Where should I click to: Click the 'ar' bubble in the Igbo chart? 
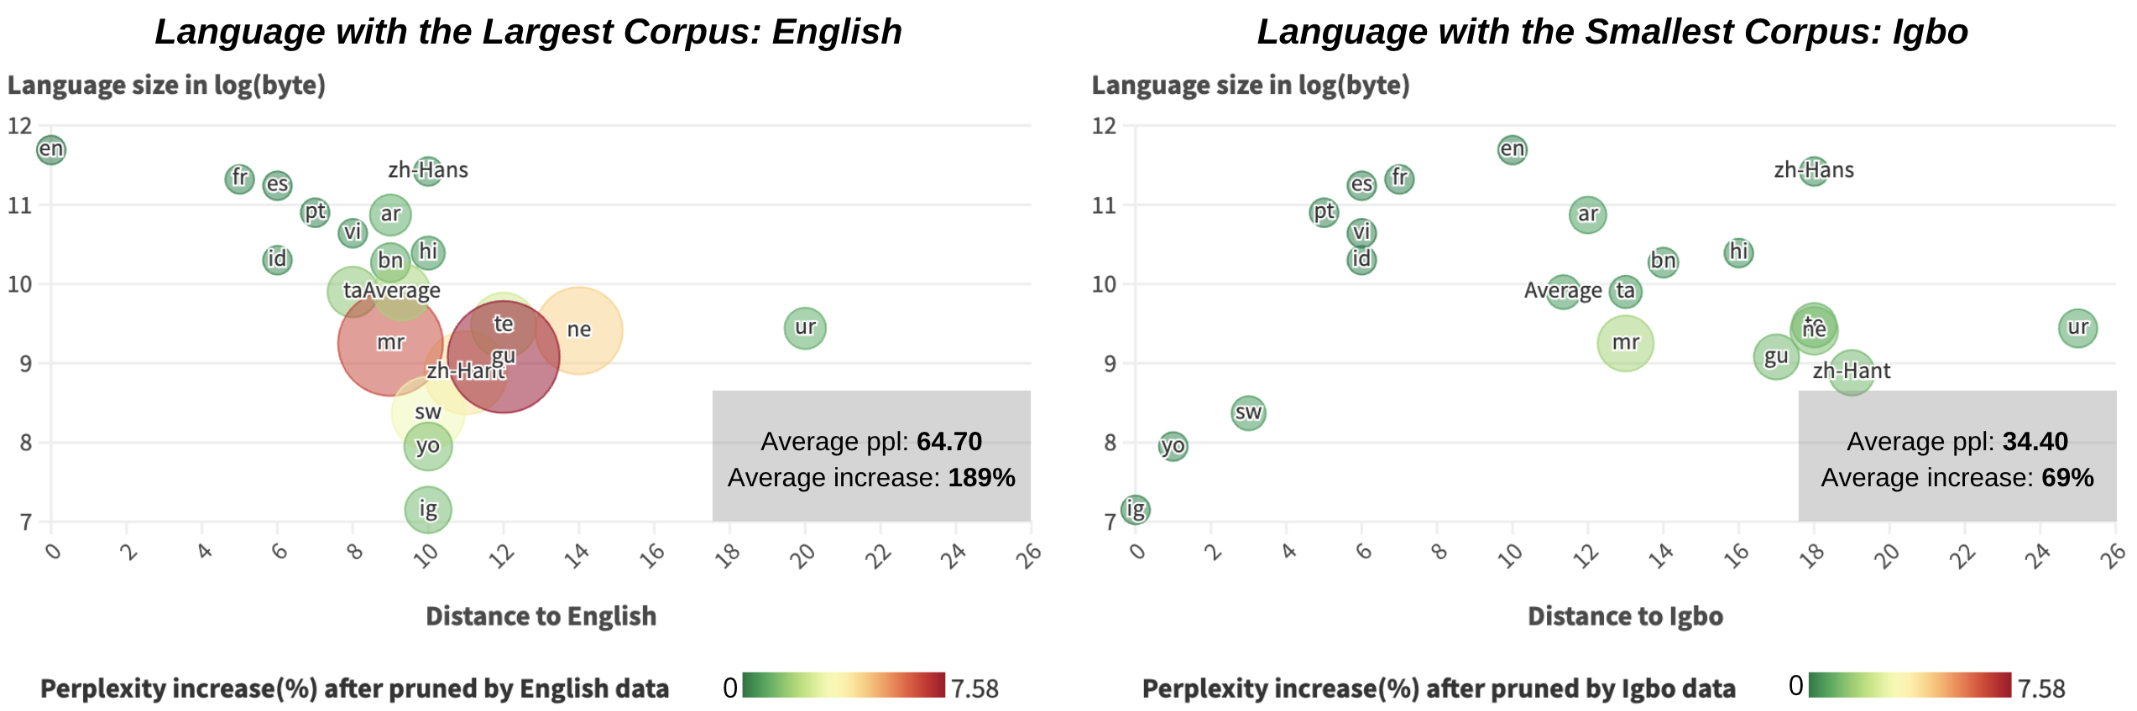[x=1587, y=215]
